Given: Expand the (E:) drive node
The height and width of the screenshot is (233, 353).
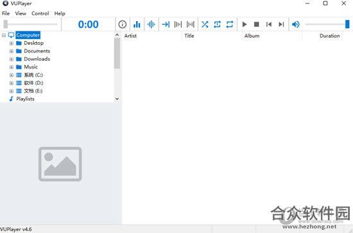Looking at the screenshot, I should pyautogui.click(x=12, y=91).
